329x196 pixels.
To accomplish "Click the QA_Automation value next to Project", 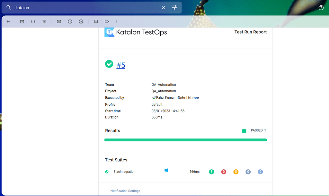I will [x=164, y=91].
